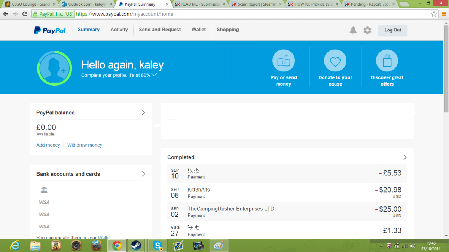Expand the Bank accounts and cards arrow
This screenshot has height=252, width=449.
pos(143,174)
